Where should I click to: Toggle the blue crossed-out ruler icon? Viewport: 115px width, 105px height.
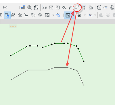(58, 15)
